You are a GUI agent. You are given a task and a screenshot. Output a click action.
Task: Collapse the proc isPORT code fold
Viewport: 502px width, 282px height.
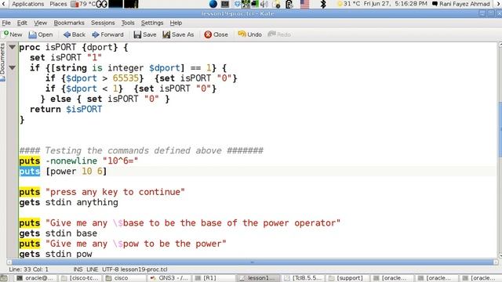pyautogui.click(x=13, y=47)
